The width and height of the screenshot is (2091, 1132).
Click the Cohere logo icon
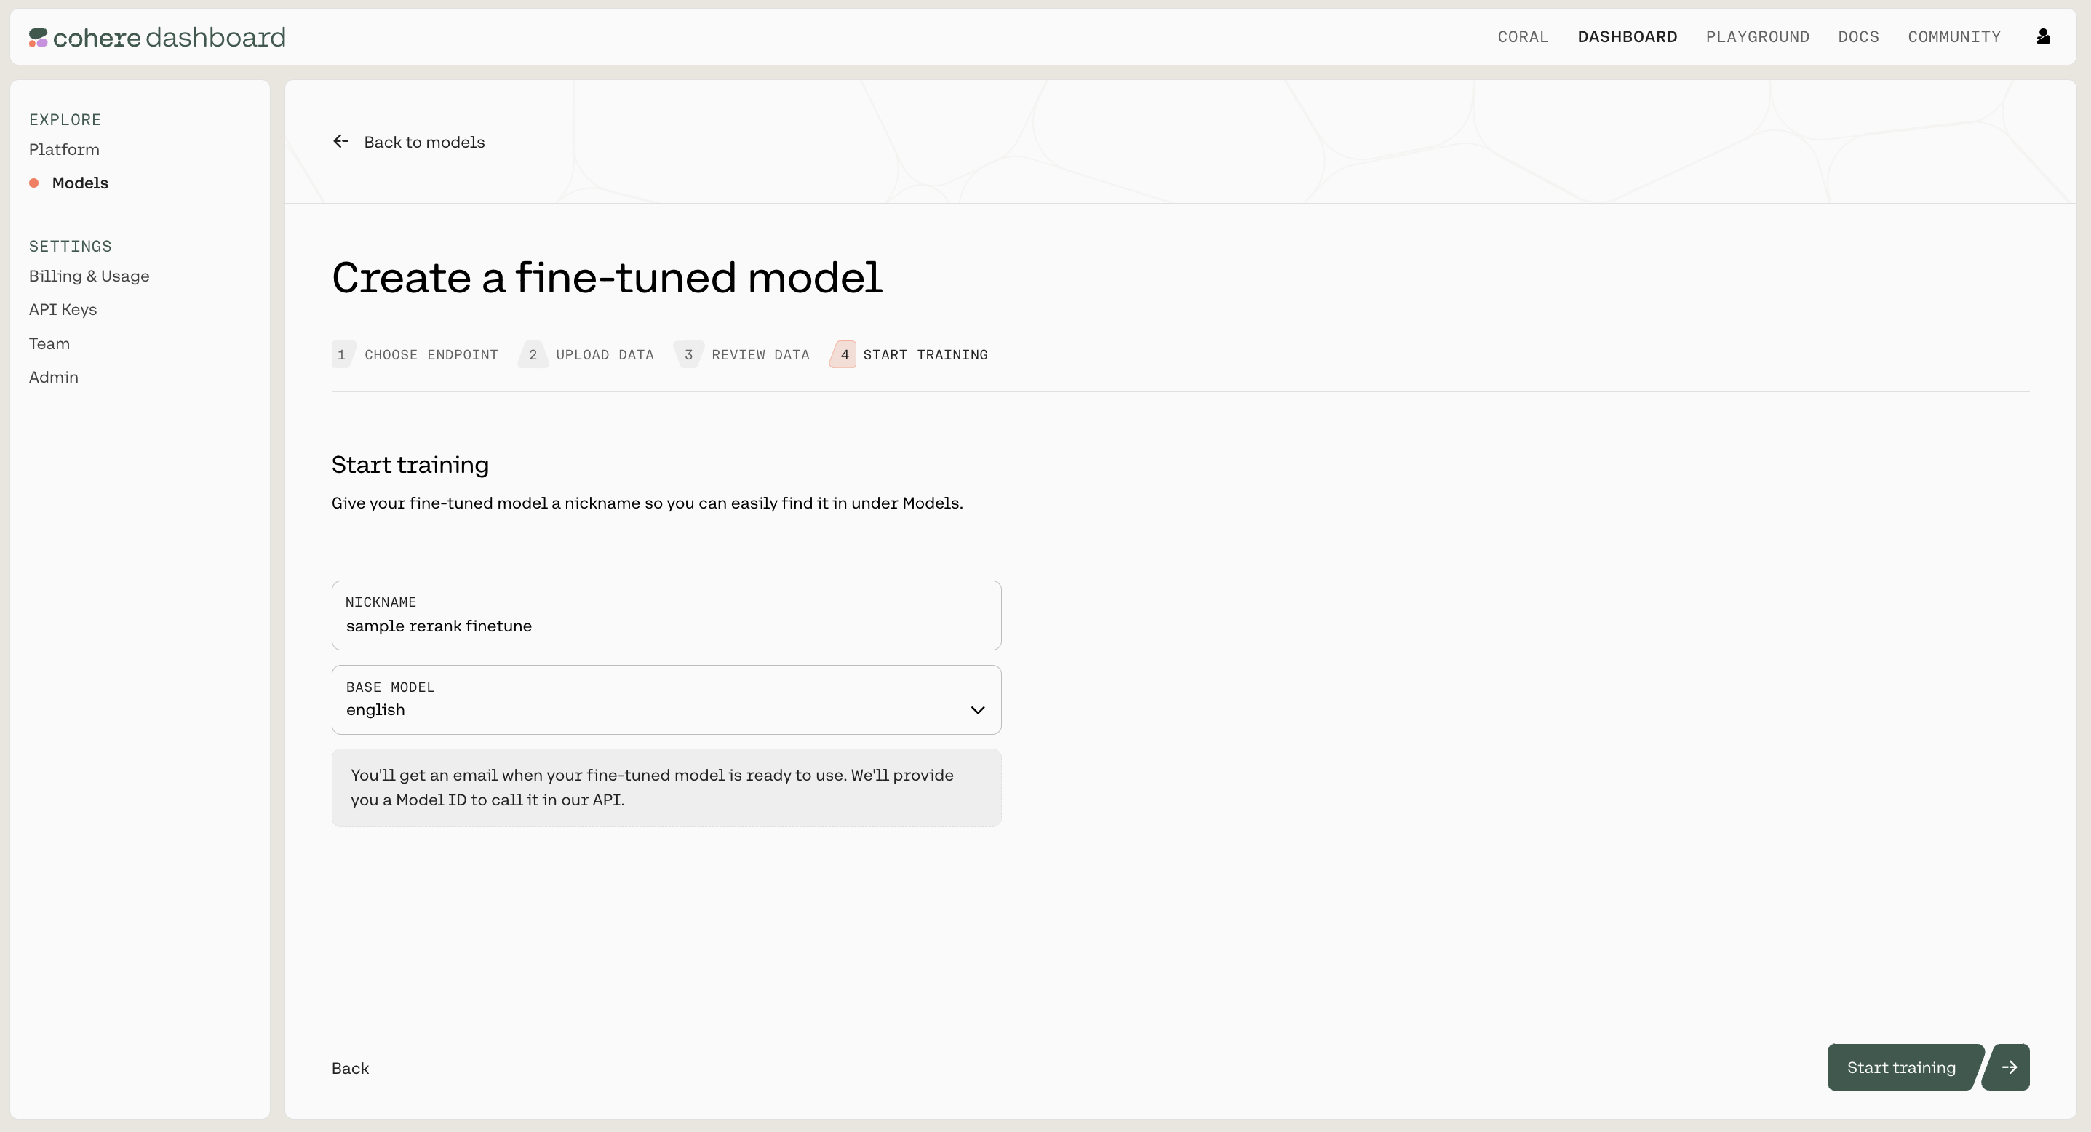(38, 37)
